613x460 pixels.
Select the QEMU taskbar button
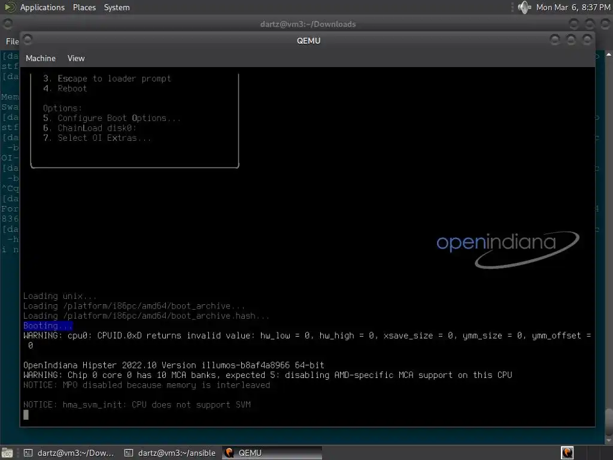272,453
